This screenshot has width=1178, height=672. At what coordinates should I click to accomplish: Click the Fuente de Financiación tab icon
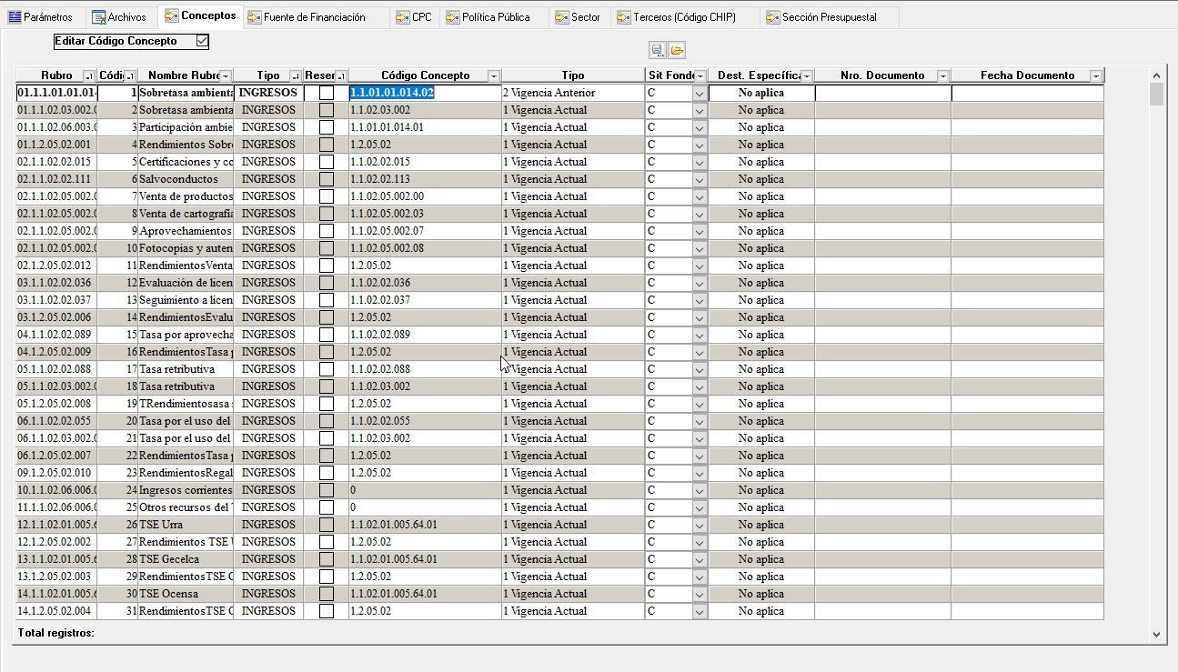(x=255, y=17)
